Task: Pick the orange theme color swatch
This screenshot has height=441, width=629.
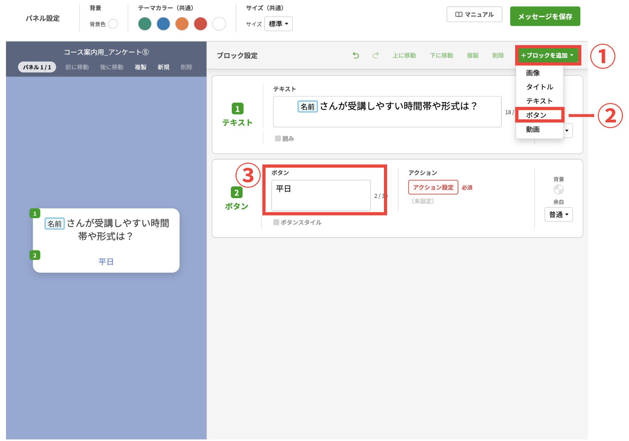Action: tap(182, 24)
